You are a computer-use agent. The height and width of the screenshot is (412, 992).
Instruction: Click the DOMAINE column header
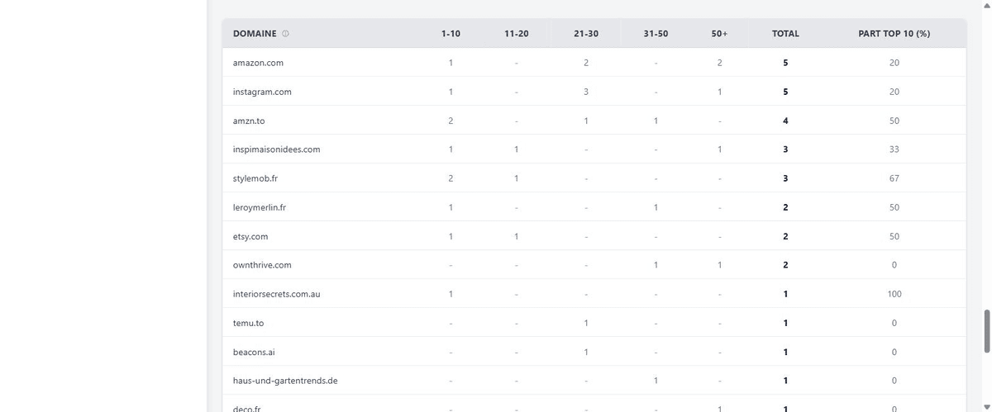point(255,34)
